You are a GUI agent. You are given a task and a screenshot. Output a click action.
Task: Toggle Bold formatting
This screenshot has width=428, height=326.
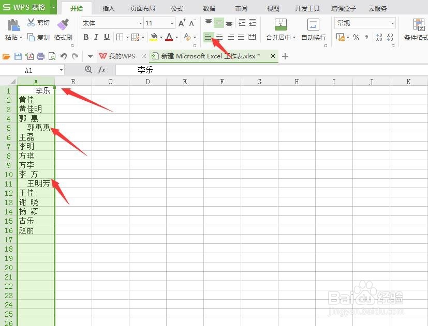click(x=86, y=37)
